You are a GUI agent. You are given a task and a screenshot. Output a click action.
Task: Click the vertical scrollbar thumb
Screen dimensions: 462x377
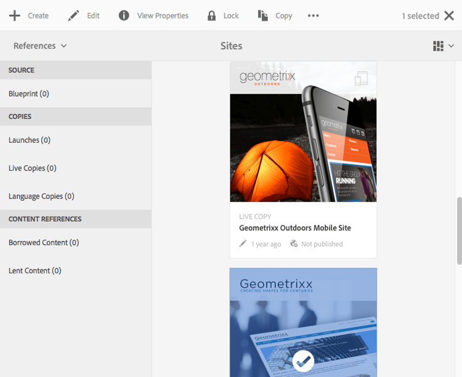[459, 231]
